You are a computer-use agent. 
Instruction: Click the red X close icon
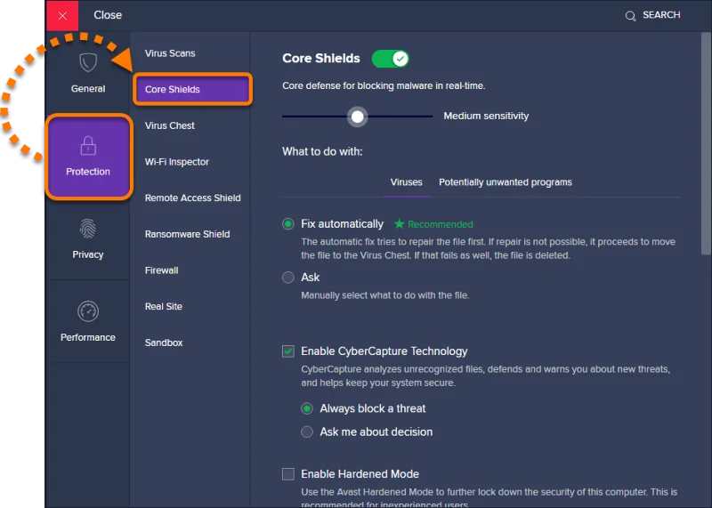[62, 16]
